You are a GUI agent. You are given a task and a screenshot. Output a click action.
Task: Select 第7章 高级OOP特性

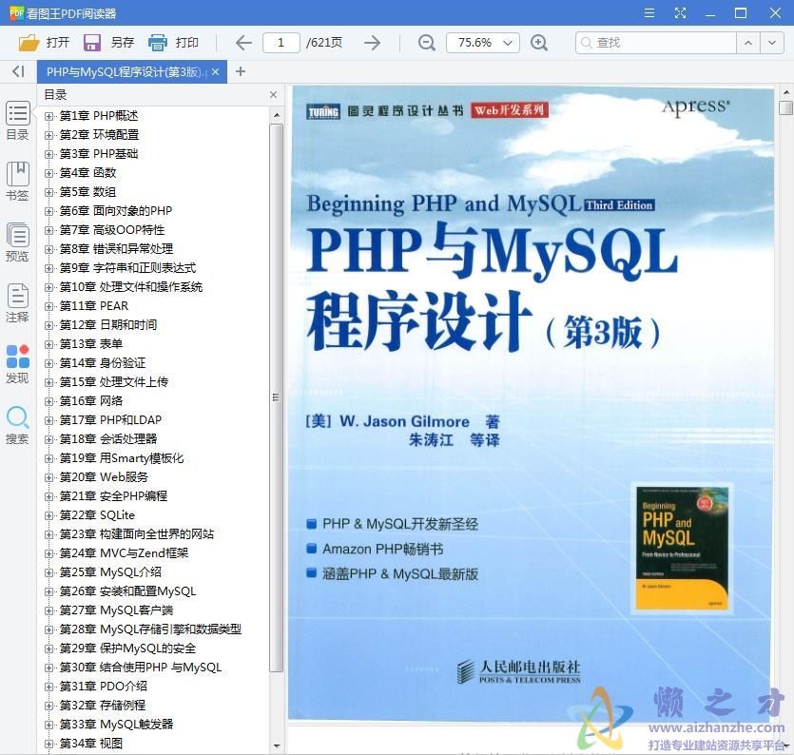click(112, 230)
